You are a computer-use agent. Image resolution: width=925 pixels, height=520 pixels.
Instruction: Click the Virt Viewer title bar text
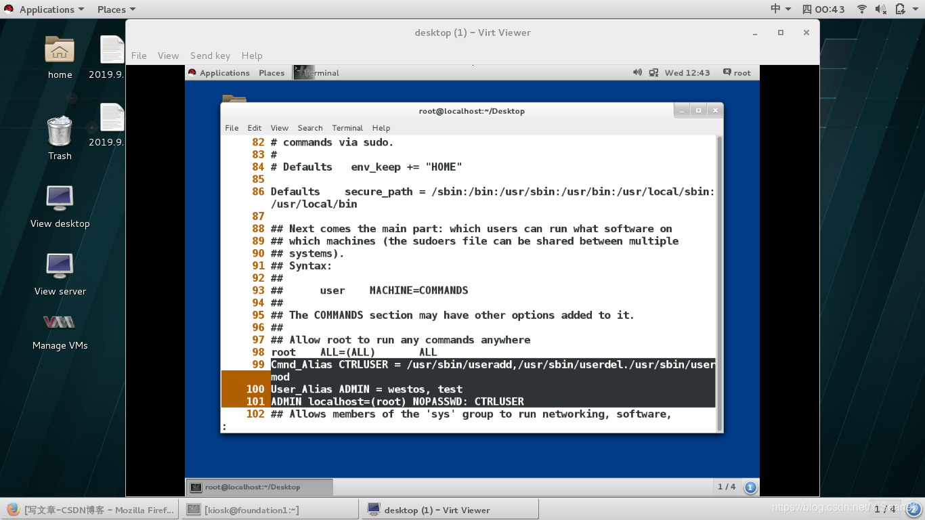473,32
